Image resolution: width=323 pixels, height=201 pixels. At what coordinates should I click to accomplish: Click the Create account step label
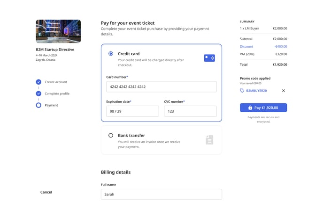tap(56, 82)
